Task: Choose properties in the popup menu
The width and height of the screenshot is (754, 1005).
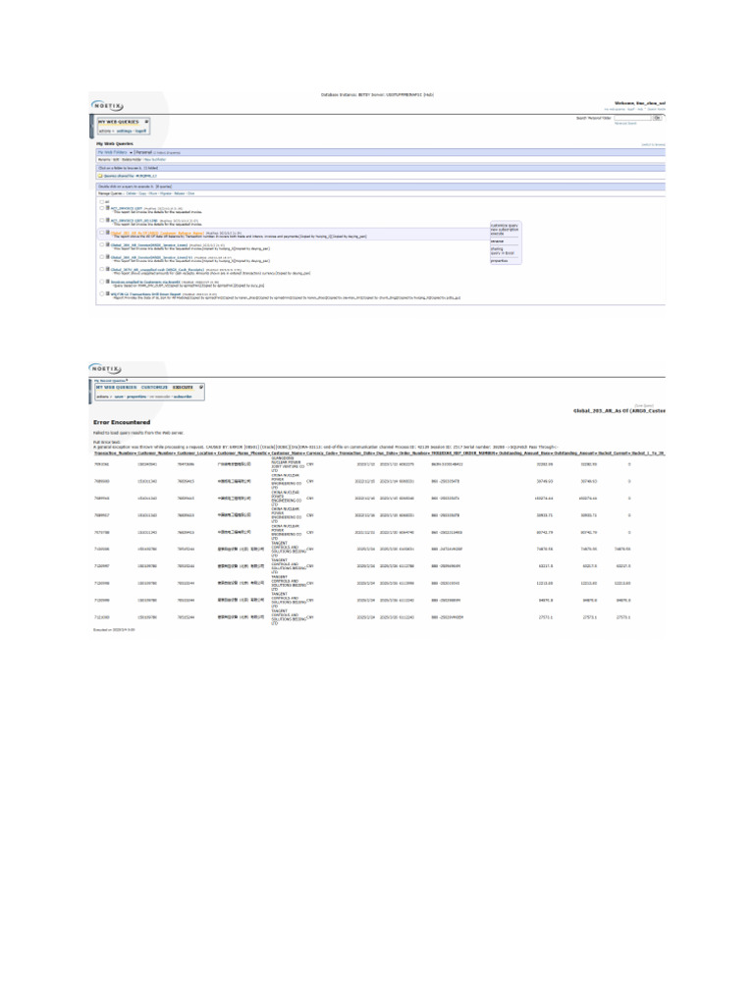Action: [x=499, y=261]
